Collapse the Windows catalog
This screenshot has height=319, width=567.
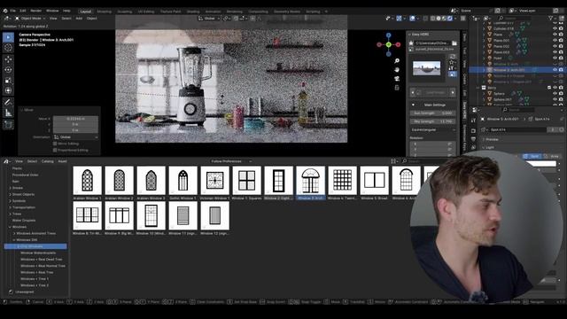tap(10, 227)
